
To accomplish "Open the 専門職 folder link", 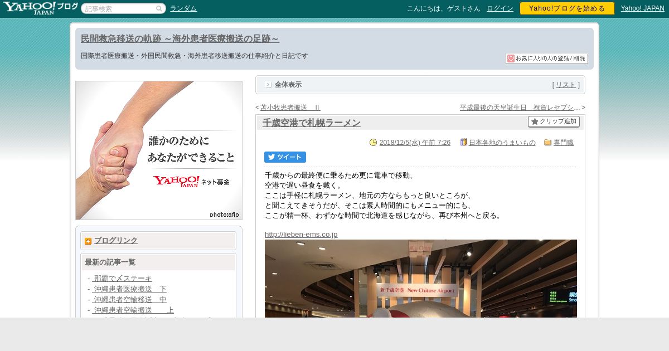I will (564, 143).
